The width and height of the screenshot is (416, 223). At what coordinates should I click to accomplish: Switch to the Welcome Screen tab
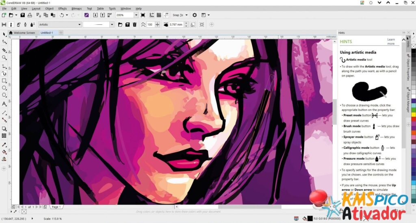22,32
